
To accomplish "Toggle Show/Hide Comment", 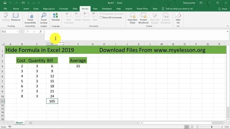I will 111,14.
